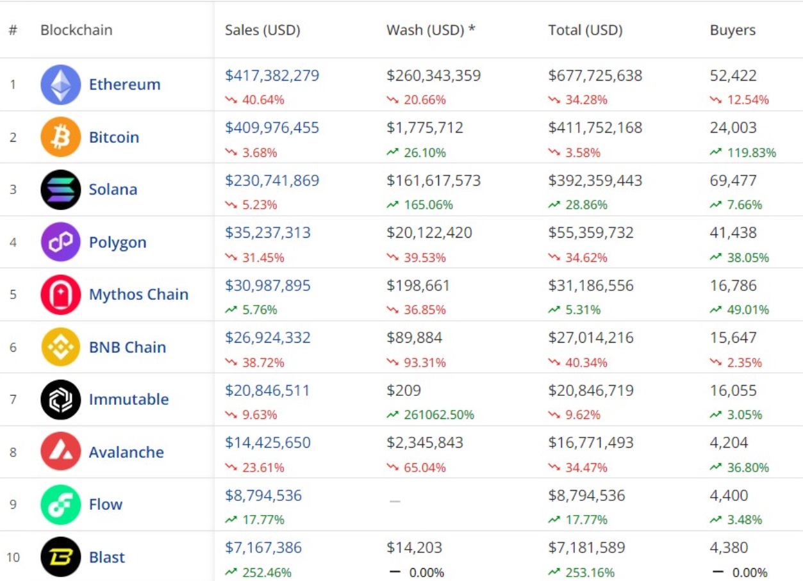Open the Blast blockchain link
Image resolution: width=803 pixels, height=581 pixels.
coord(107,557)
